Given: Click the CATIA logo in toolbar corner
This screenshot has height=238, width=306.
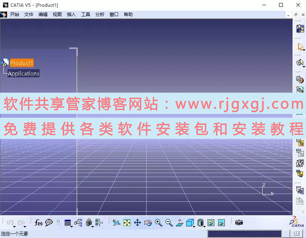Looking at the screenshot, I should click(x=297, y=222).
